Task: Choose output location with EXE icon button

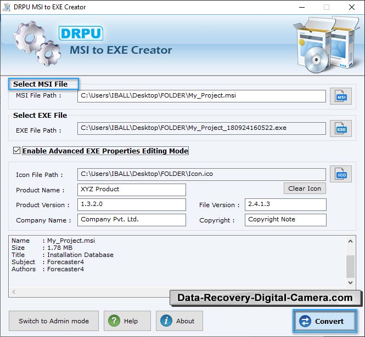Action: click(x=340, y=129)
